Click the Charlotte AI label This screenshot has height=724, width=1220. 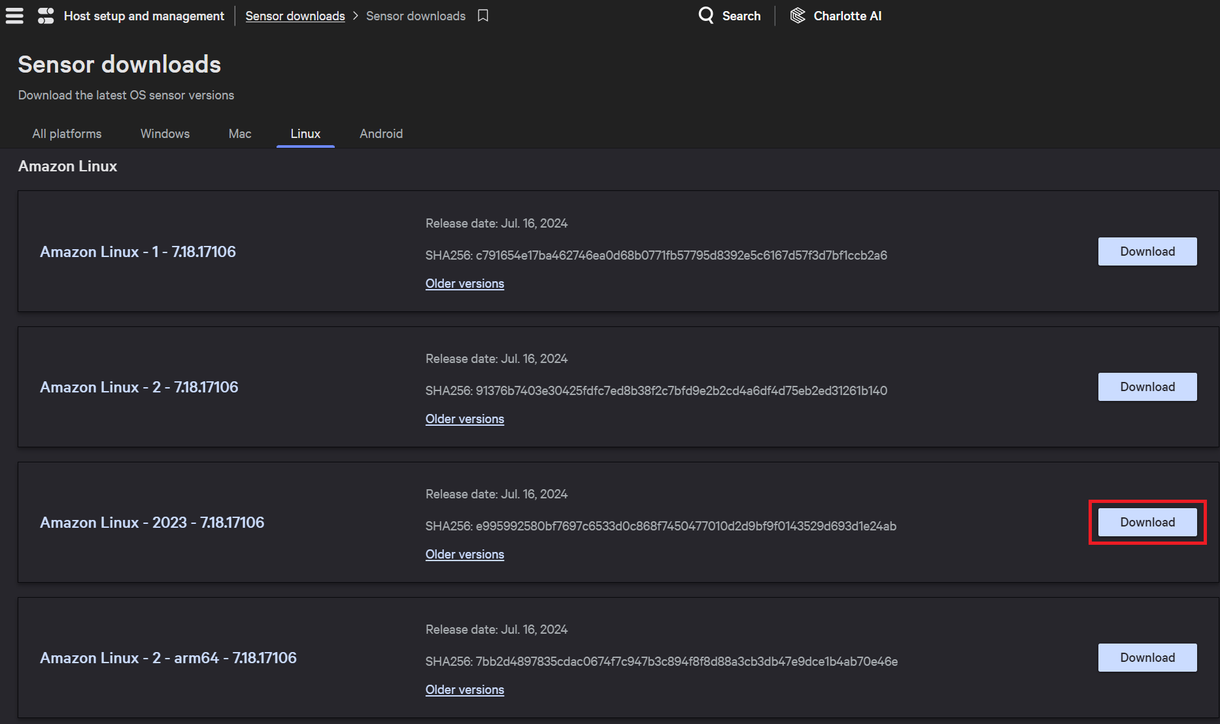click(x=847, y=16)
